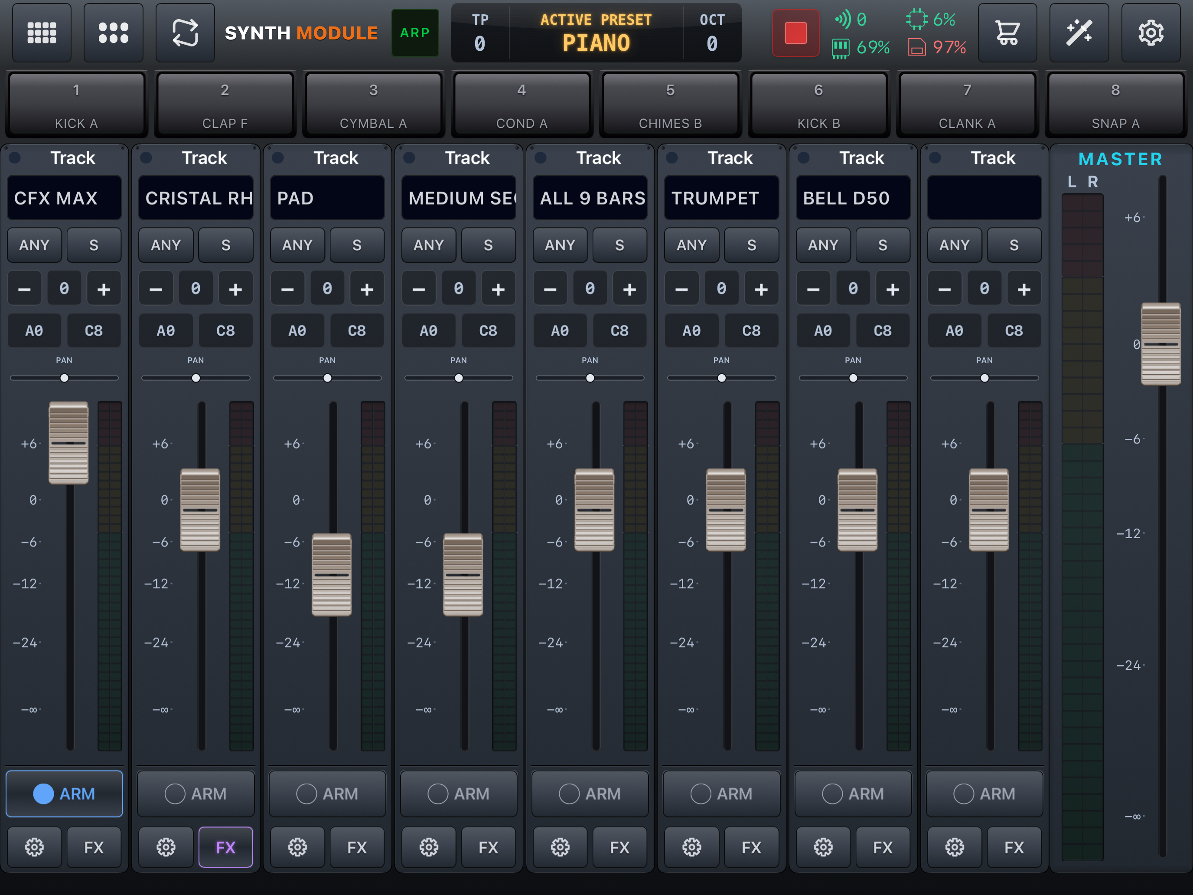Open ALL 9 BARS track settings gear
The image size is (1193, 895).
pos(560,847)
